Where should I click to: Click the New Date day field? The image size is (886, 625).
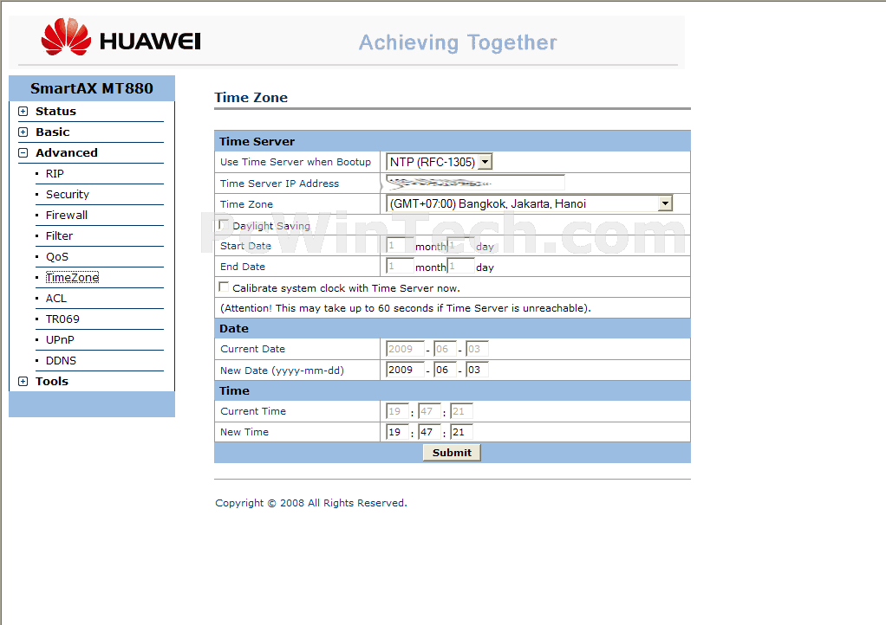477,370
